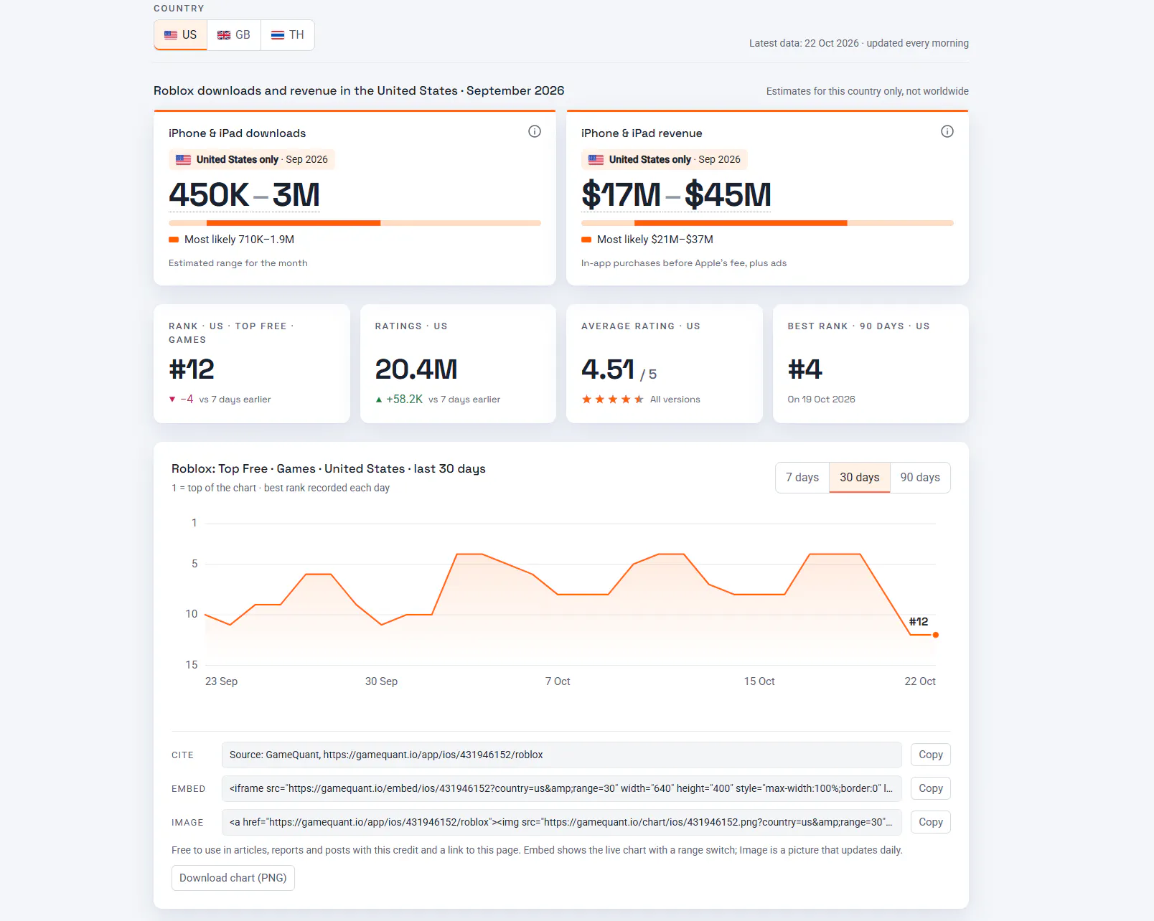Click the #12 rank value in the rank card

(x=192, y=369)
